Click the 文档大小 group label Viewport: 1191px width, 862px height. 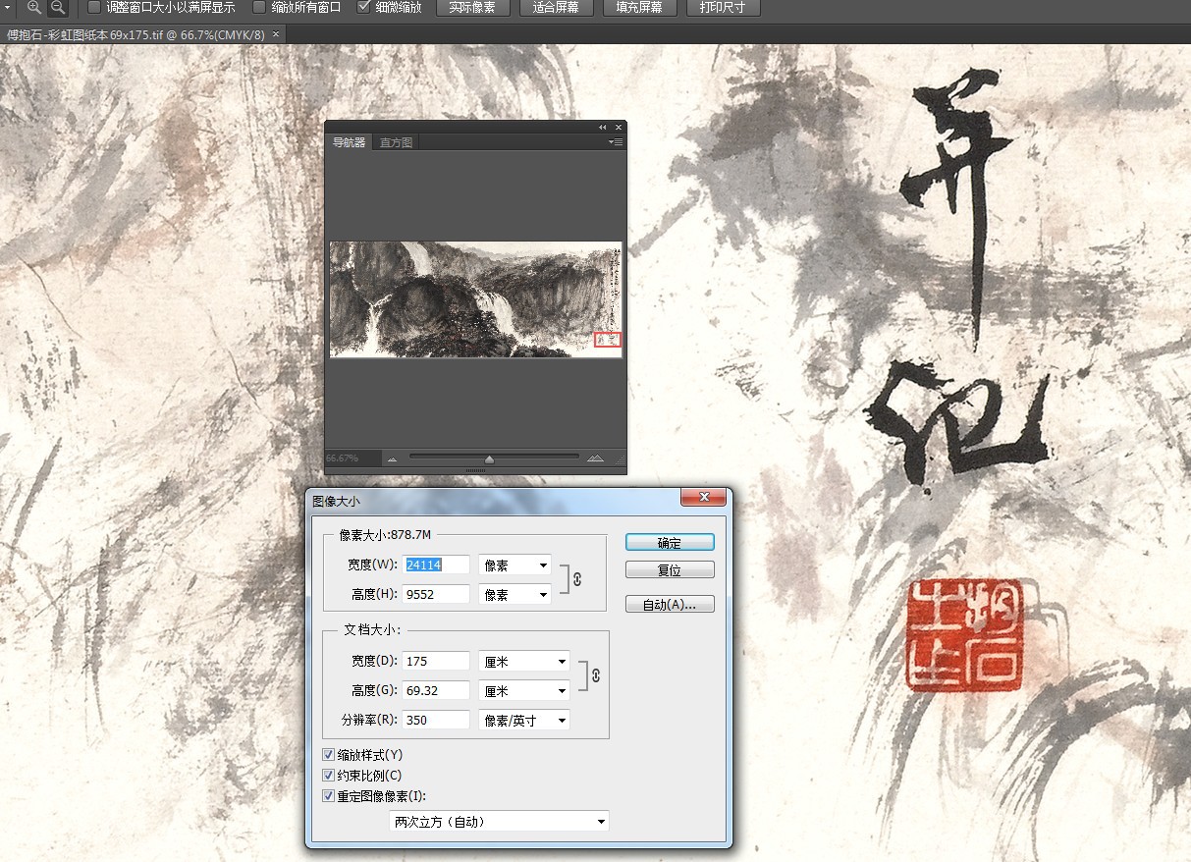371,630
